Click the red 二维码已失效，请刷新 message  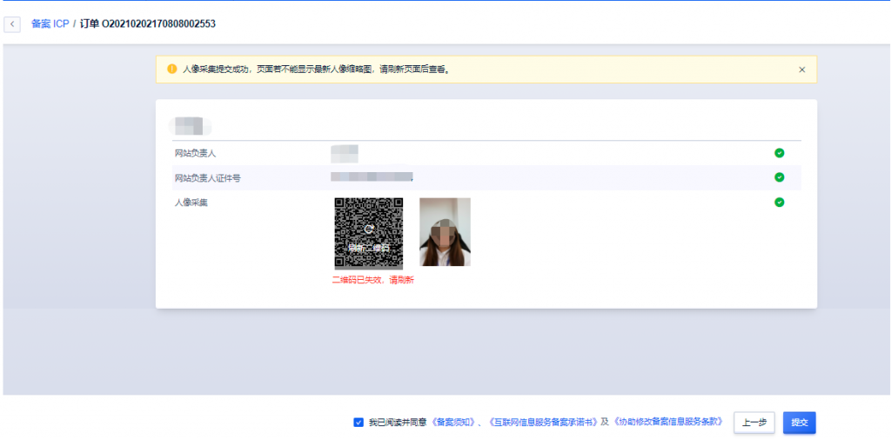(x=372, y=280)
